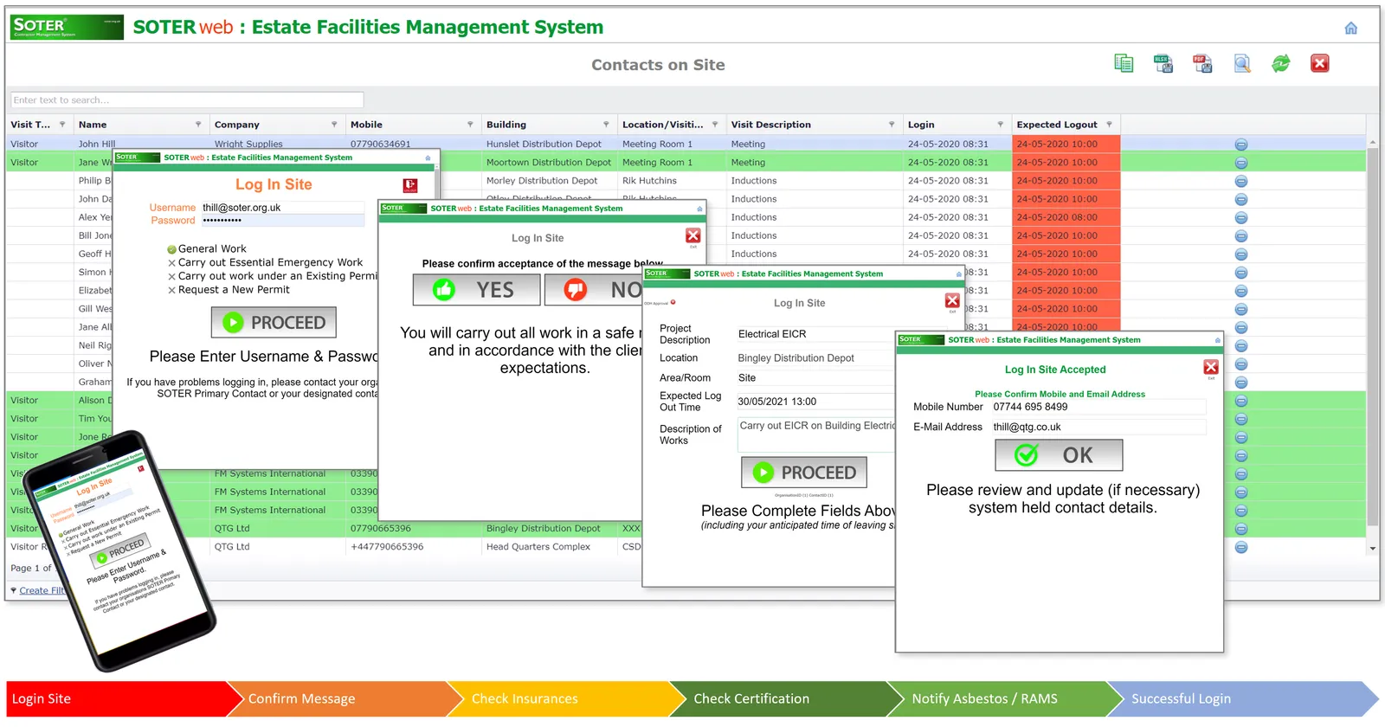Open Name column filter
Screen dimensions: 1385x727
click(198, 125)
